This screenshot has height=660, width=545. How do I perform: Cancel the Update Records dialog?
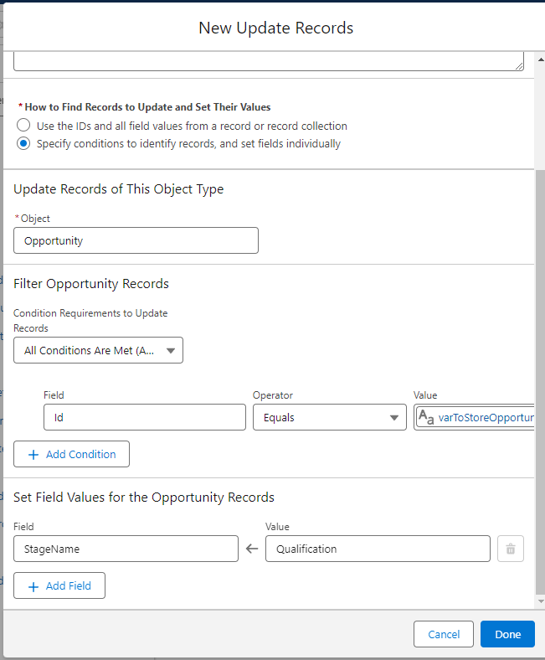(x=444, y=634)
